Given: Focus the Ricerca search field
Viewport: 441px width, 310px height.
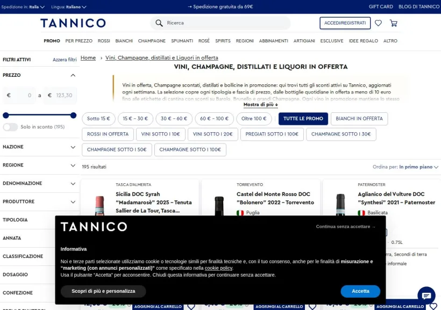Looking at the screenshot, I should tap(220, 23).
